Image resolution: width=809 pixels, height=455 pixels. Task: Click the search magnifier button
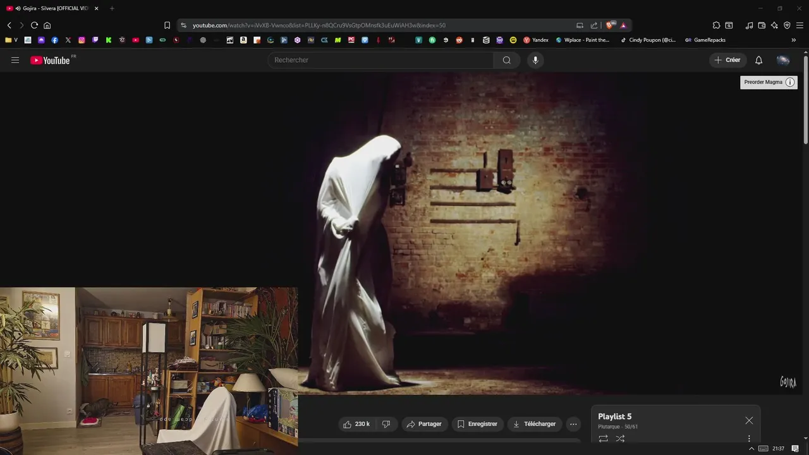507,60
